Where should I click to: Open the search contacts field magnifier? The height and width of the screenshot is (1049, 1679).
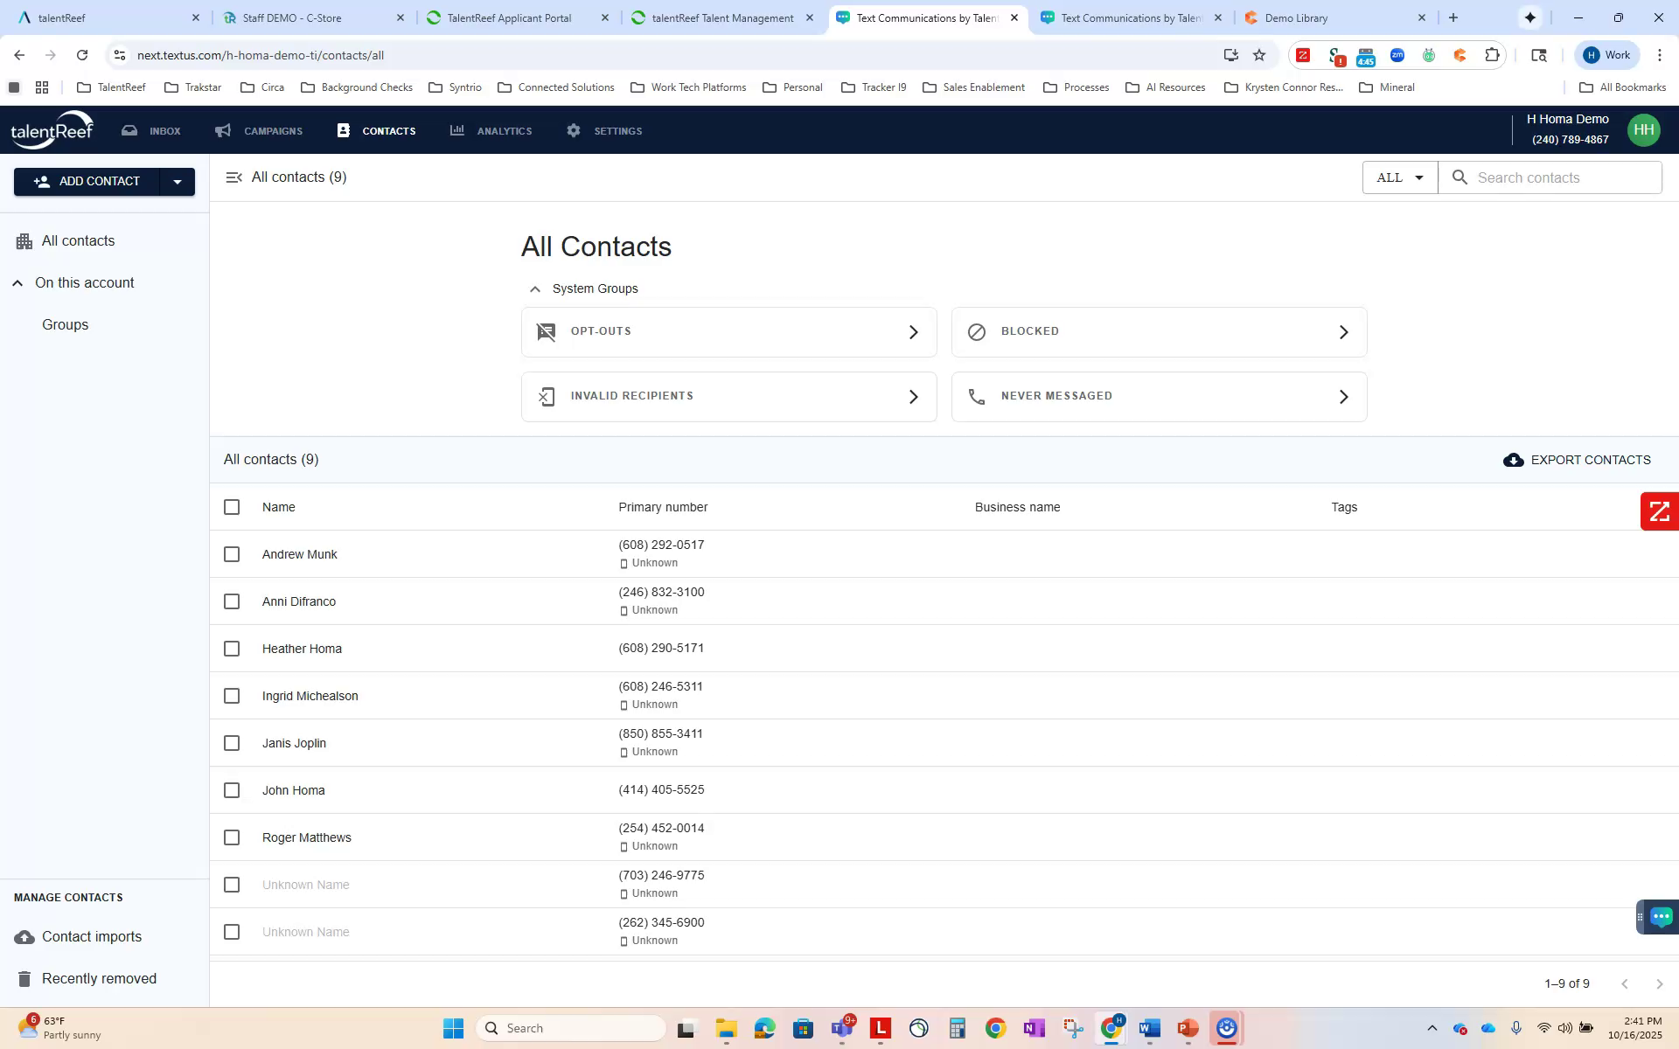click(x=1460, y=177)
